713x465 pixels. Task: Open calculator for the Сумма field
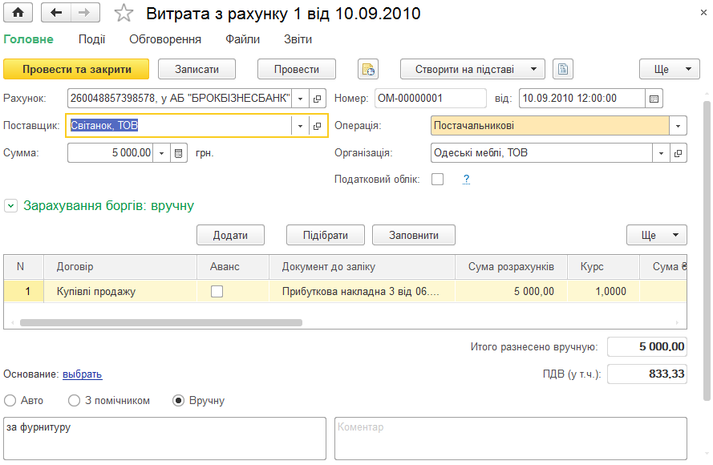pyautogui.click(x=179, y=153)
